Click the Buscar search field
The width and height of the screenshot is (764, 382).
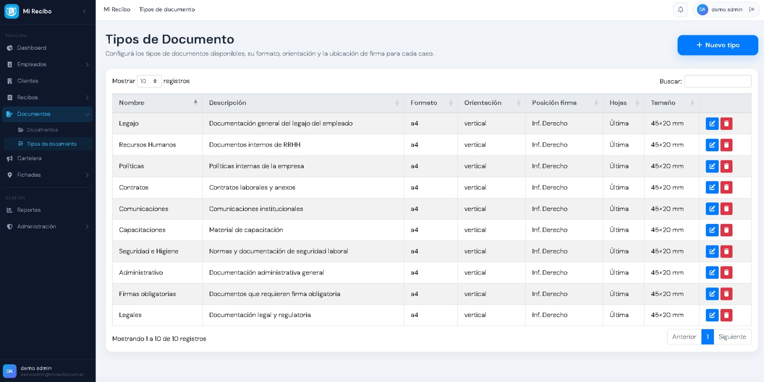point(717,82)
